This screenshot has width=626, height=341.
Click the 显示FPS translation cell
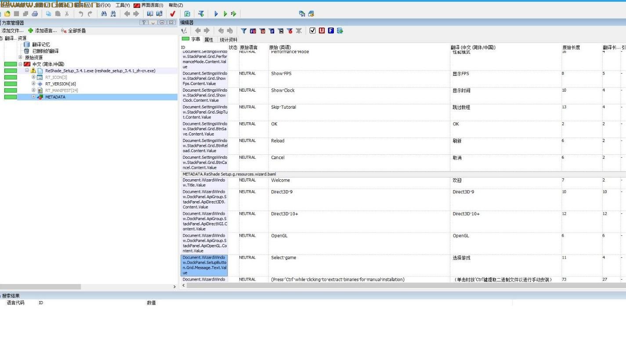click(x=506, y=79)
